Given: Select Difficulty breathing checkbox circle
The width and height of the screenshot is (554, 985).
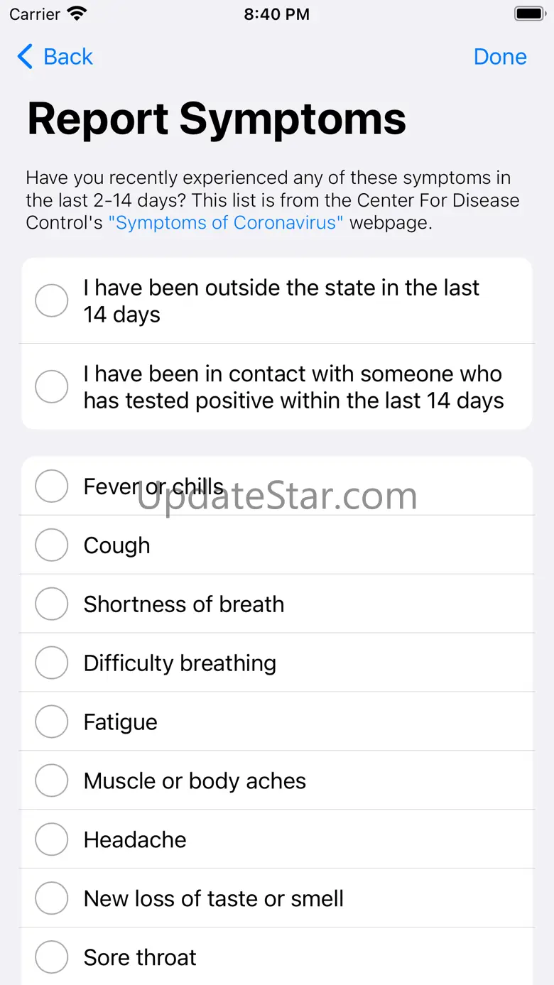Looking at the screenshot, I should tap(52, 663).
